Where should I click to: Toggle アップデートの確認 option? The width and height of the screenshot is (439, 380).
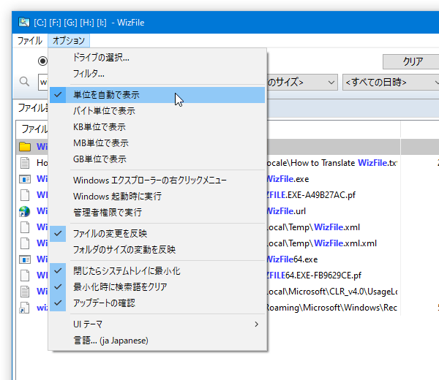coord(157,303)
